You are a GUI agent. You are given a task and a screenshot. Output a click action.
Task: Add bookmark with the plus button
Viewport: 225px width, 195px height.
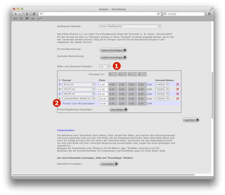41,14
